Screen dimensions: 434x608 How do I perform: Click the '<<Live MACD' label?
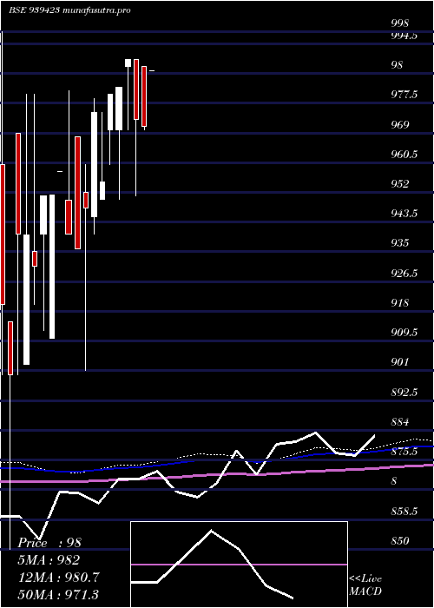pos(365,585)
